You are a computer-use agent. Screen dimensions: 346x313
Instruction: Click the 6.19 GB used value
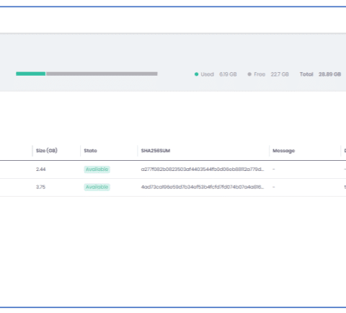pyautogui.click(x=228, y=74)
